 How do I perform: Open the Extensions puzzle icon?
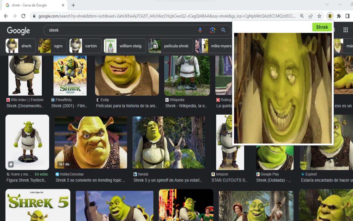(339, 16)
